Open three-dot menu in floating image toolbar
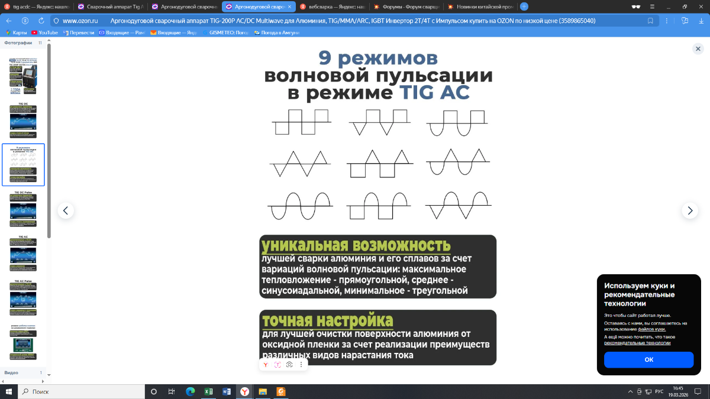This screenshot has height=399, width=710. (301, 365)
